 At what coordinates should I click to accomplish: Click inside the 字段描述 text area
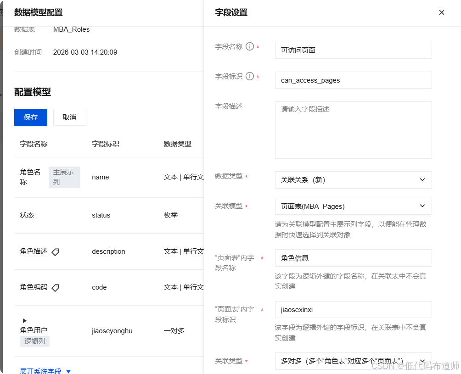pos(353,128)
